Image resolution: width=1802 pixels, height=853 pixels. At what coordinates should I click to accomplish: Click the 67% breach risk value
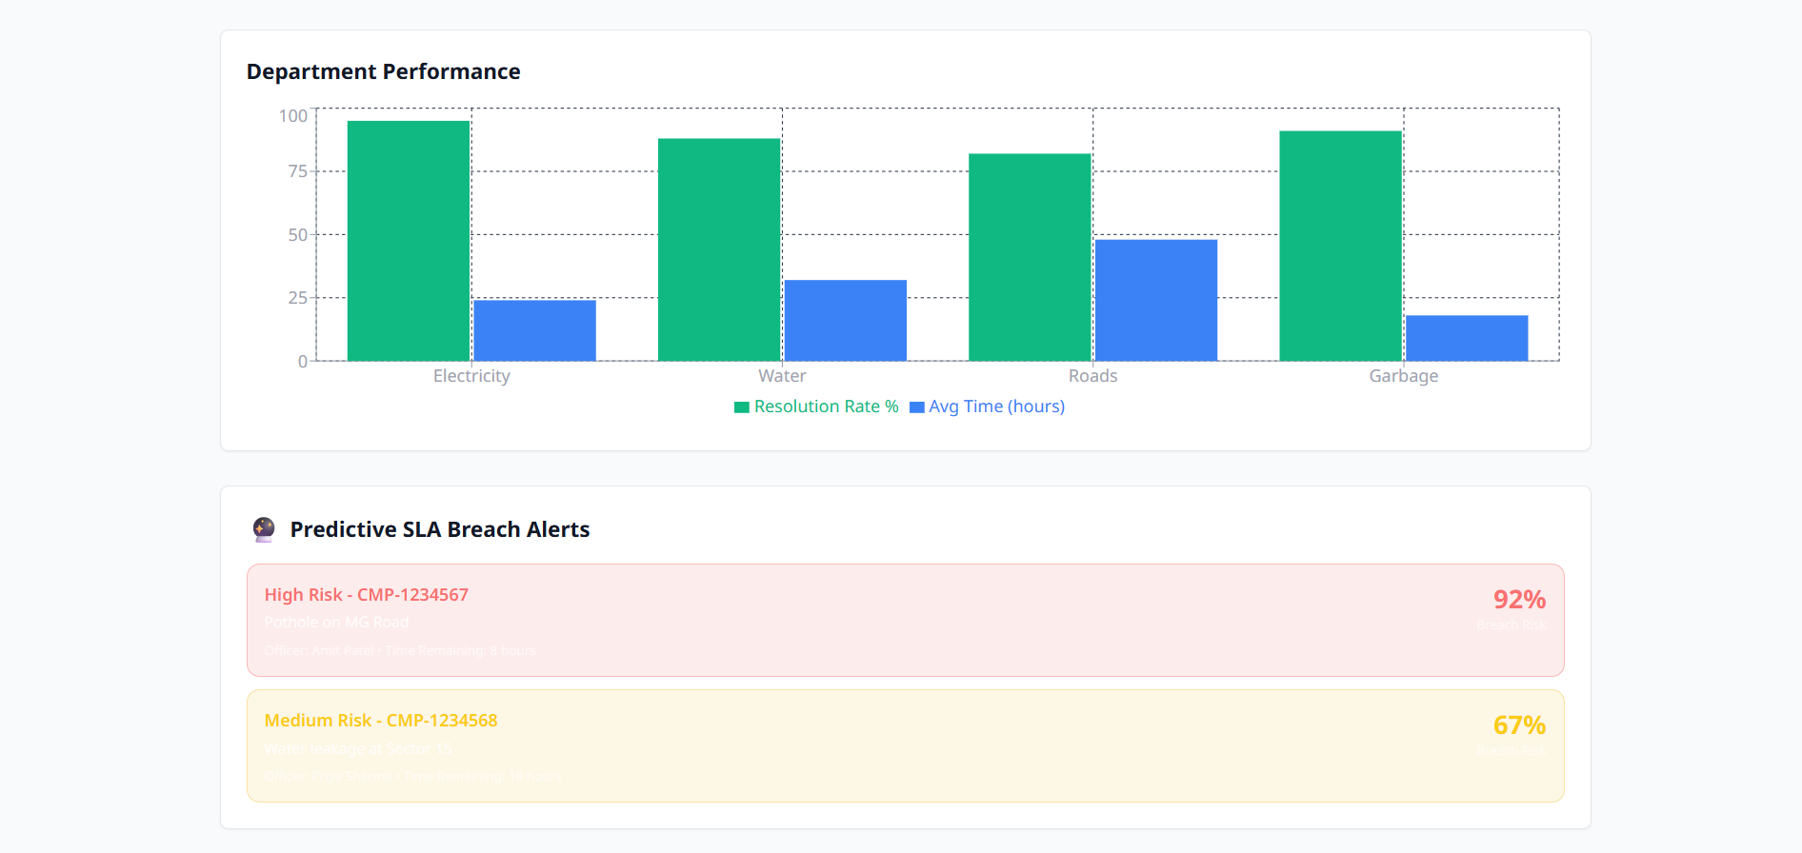[1519, 725]
